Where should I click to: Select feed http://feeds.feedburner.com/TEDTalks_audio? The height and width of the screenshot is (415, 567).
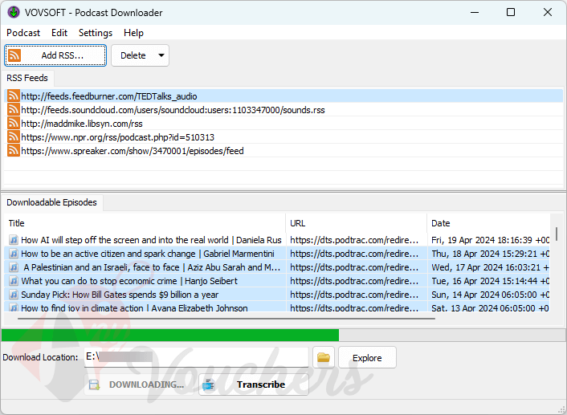pos(283,96)
